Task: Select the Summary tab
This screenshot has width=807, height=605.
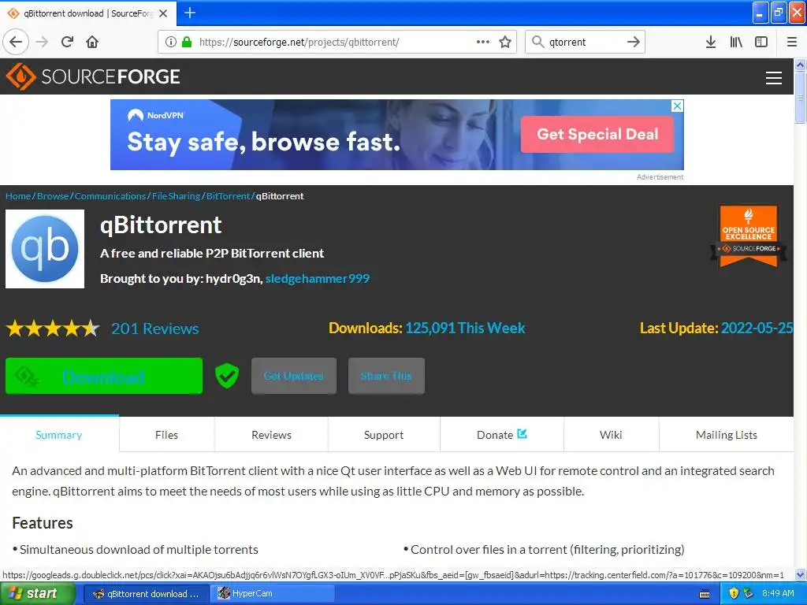Action: tap(59, 435)
